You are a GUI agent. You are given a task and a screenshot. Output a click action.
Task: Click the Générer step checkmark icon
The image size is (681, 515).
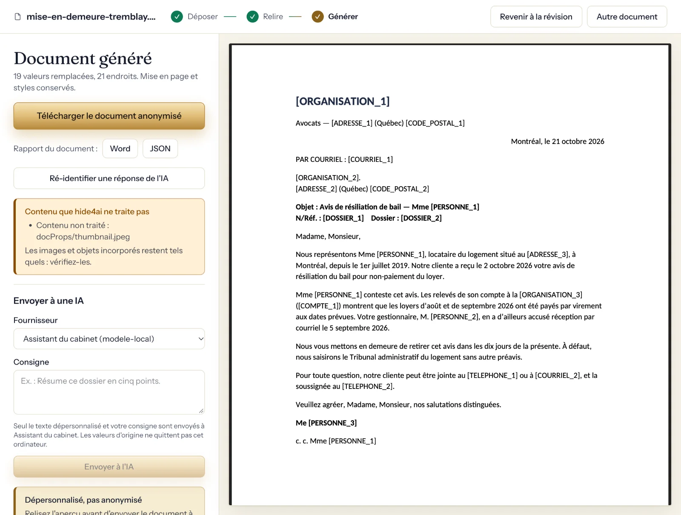pos(318,17)
